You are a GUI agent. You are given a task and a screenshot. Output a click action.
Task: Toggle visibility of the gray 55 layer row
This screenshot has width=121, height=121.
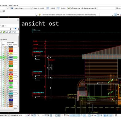click(3, 85)
